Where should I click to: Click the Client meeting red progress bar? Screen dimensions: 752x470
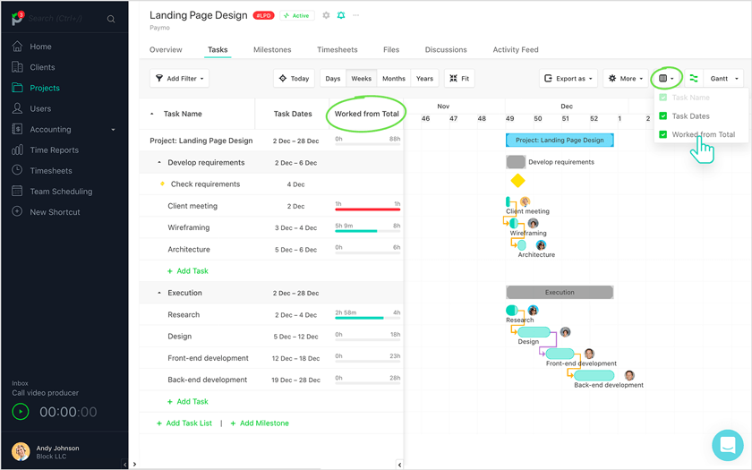[367, 209]
